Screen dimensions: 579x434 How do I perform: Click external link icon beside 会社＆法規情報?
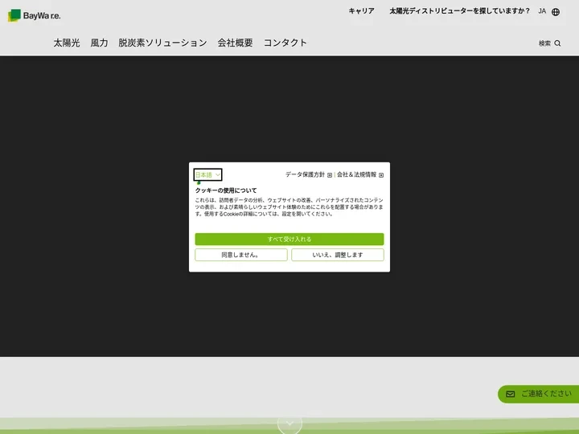coord(381,175)
